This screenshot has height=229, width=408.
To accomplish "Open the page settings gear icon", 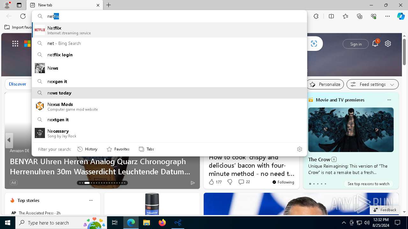I will [x=388, y=44].
